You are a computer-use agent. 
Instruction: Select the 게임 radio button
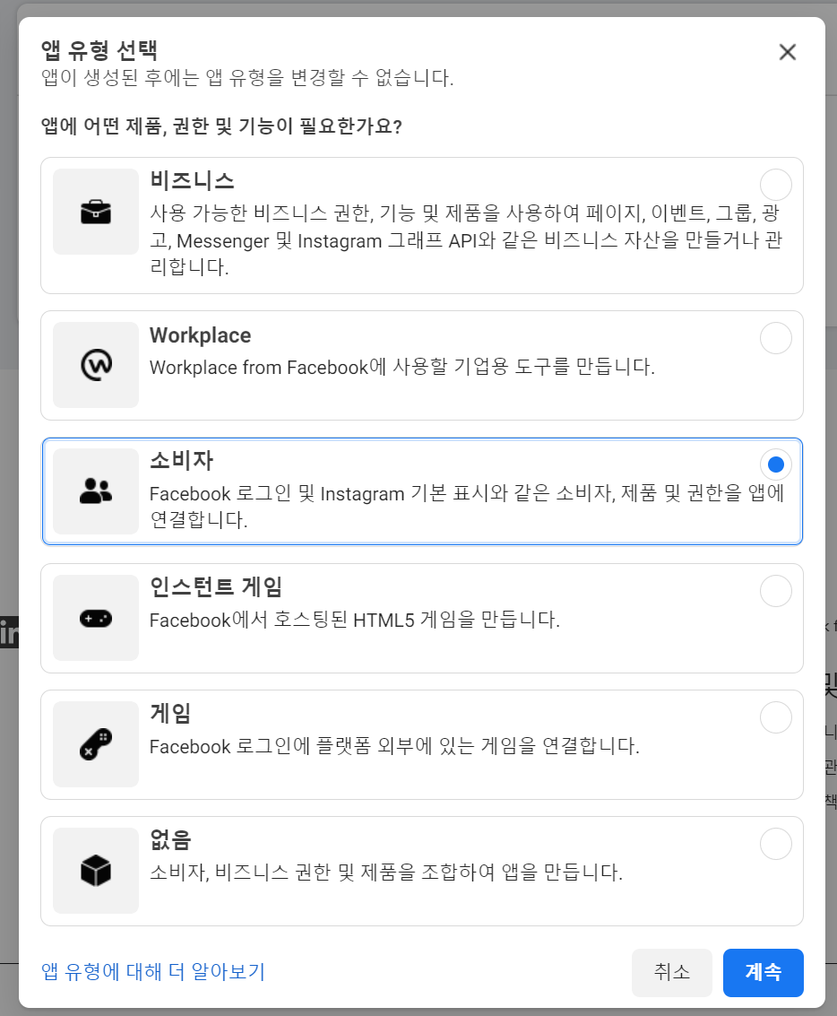(775, 717)
